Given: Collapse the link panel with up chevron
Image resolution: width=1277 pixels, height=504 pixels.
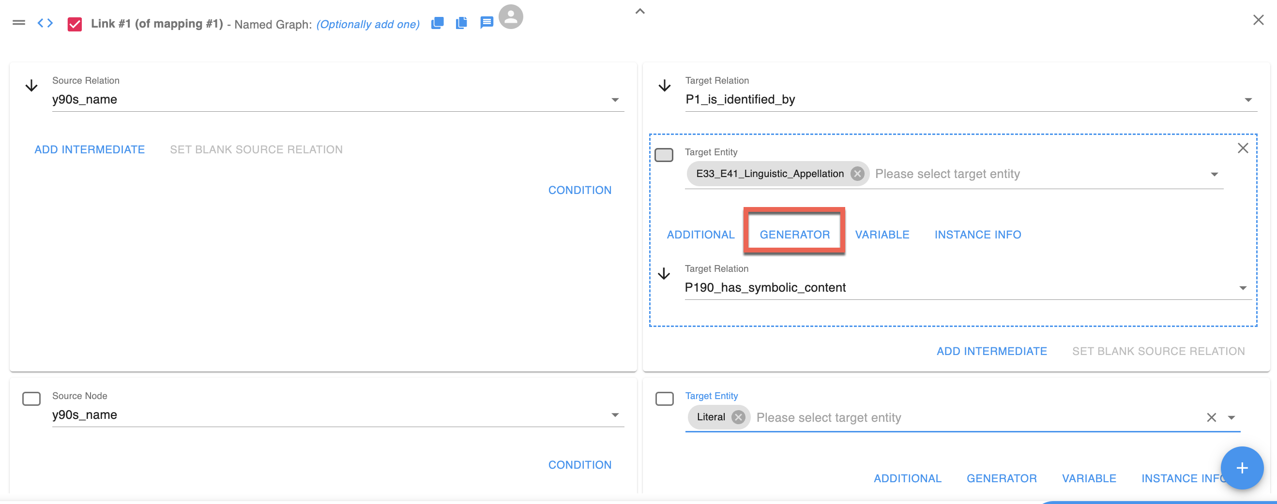Looking at the screenshot, I should [x=640, y=12].
